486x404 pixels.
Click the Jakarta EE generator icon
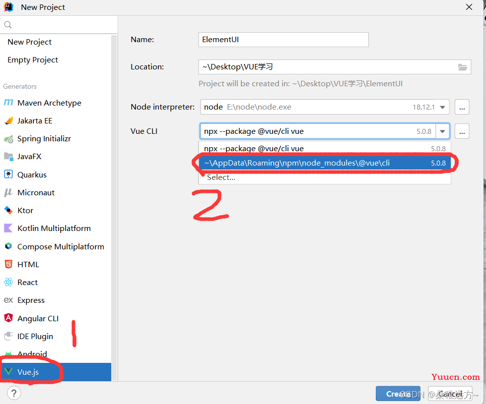coord(8,120)
